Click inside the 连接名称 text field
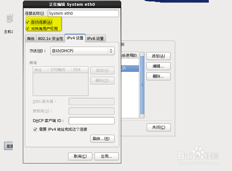 point(83,13)
